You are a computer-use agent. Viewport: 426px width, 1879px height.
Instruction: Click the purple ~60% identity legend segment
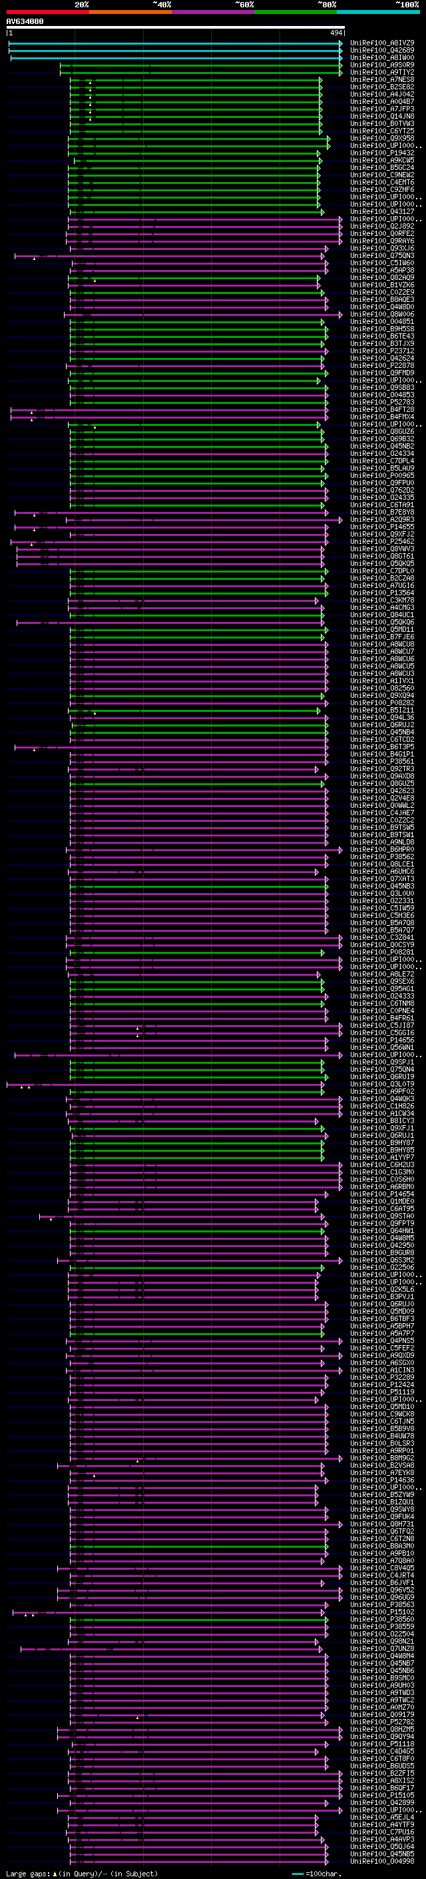coord(212,12)
